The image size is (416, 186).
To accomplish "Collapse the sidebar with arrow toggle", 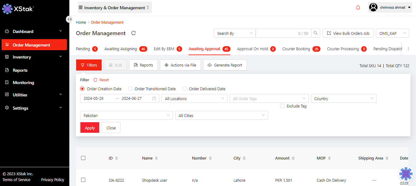I will click(x=69, y=19).
